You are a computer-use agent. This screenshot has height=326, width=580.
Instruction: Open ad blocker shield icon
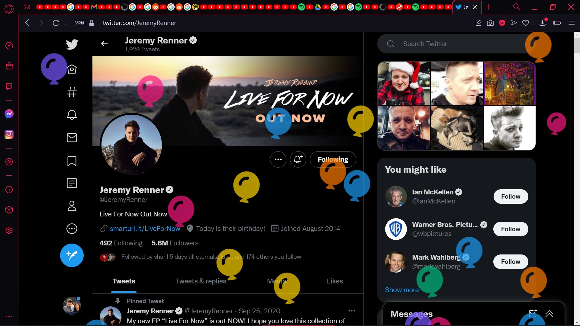point(502,23)
